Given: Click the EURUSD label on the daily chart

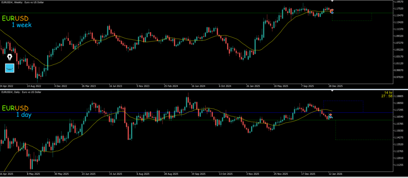Looking at the screenshot, I should pyautogui.click(x=18, y=108).
